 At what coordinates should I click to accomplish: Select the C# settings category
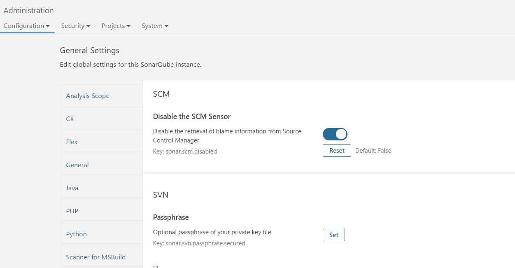tap(102, 119)
